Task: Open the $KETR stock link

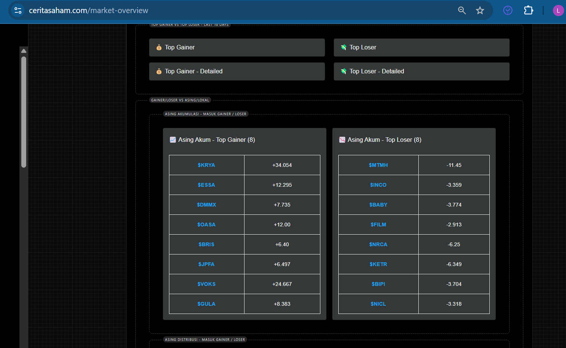Action: [378, 264]
